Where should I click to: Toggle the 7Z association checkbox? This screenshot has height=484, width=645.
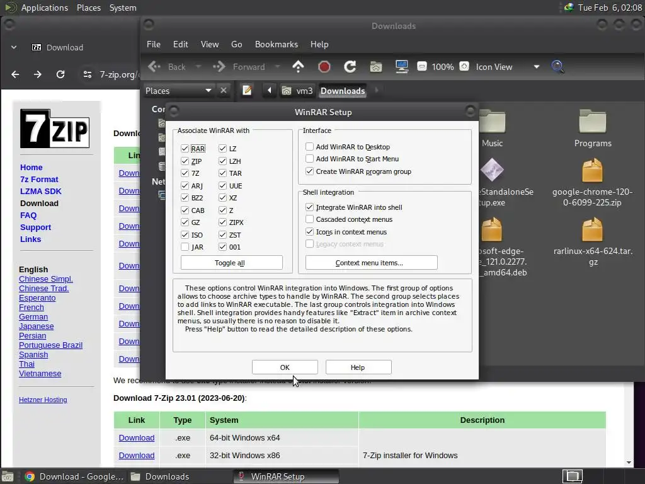click(x=185, y=173)
